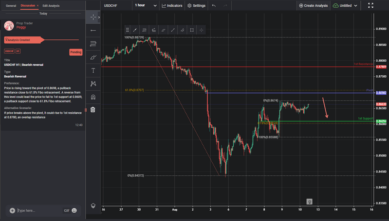Click the title USDCHF H1 | Bearish reversal

point(23,65)
